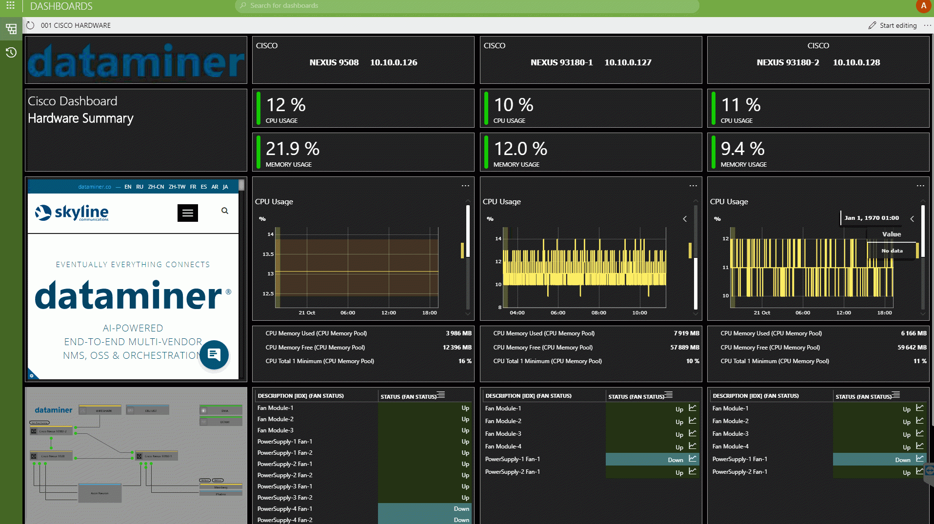
Task: Click the Start editing pencil button
Action: click(893, 25)
